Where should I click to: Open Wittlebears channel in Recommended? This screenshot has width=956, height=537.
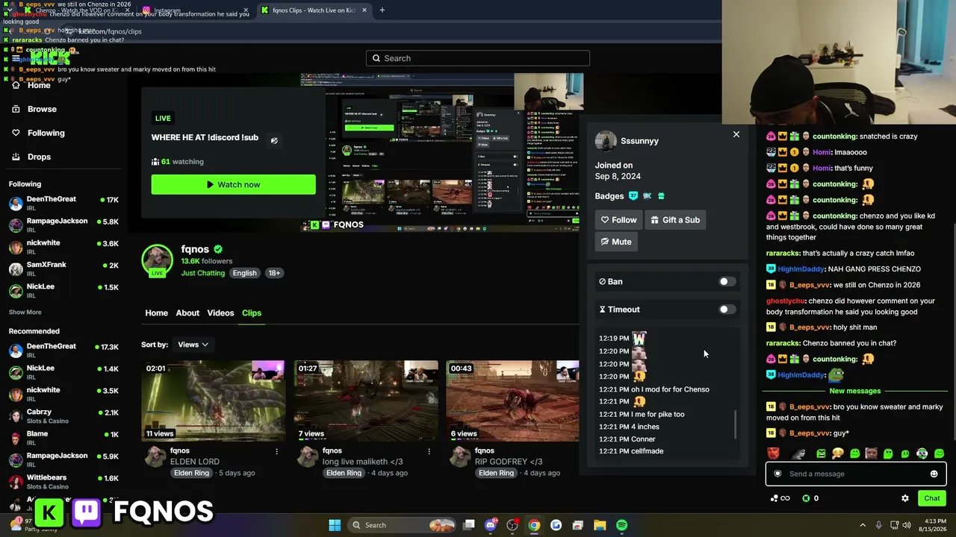63,482
